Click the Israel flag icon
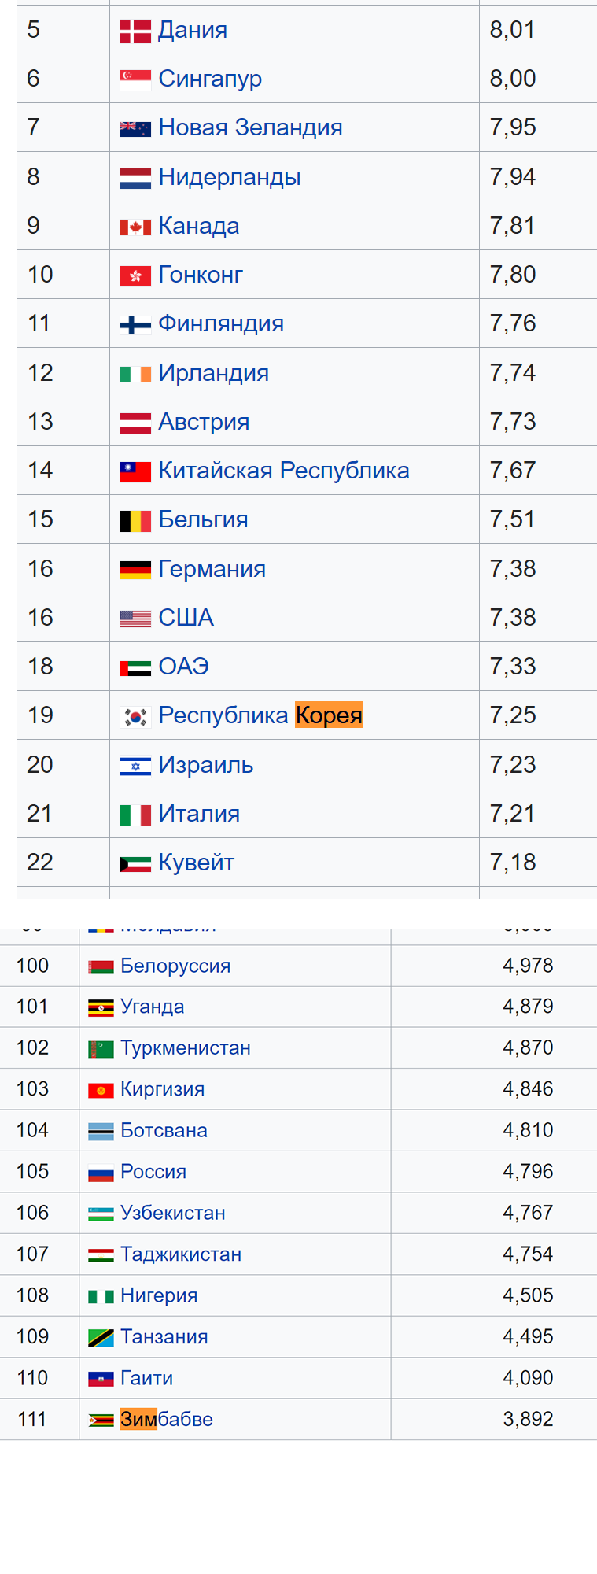This screenshot has width=597, height=1574. 135,766
